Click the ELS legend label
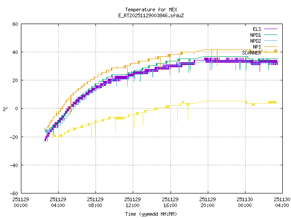291x218 pixels. [257, 29]
